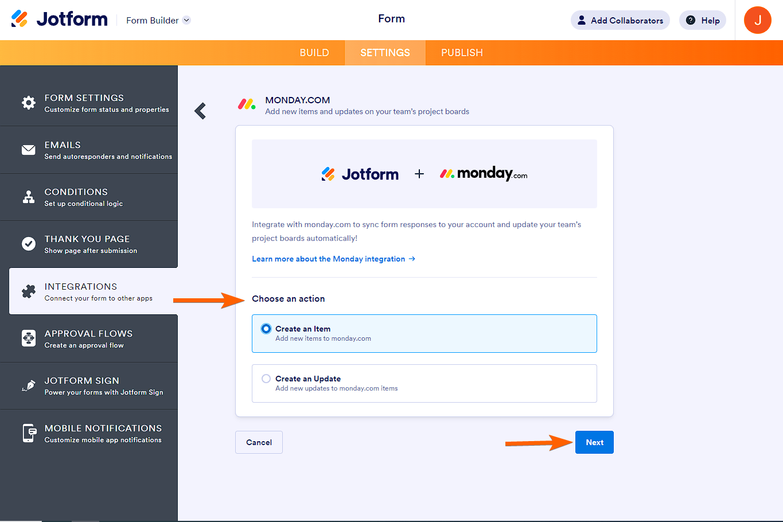Go back using the left arrow chevron

200,110
